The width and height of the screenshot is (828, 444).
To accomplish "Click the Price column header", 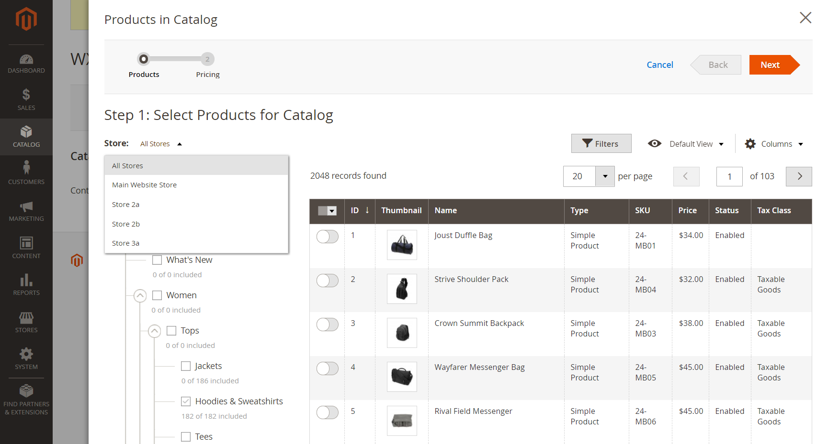I will point(690,211).
